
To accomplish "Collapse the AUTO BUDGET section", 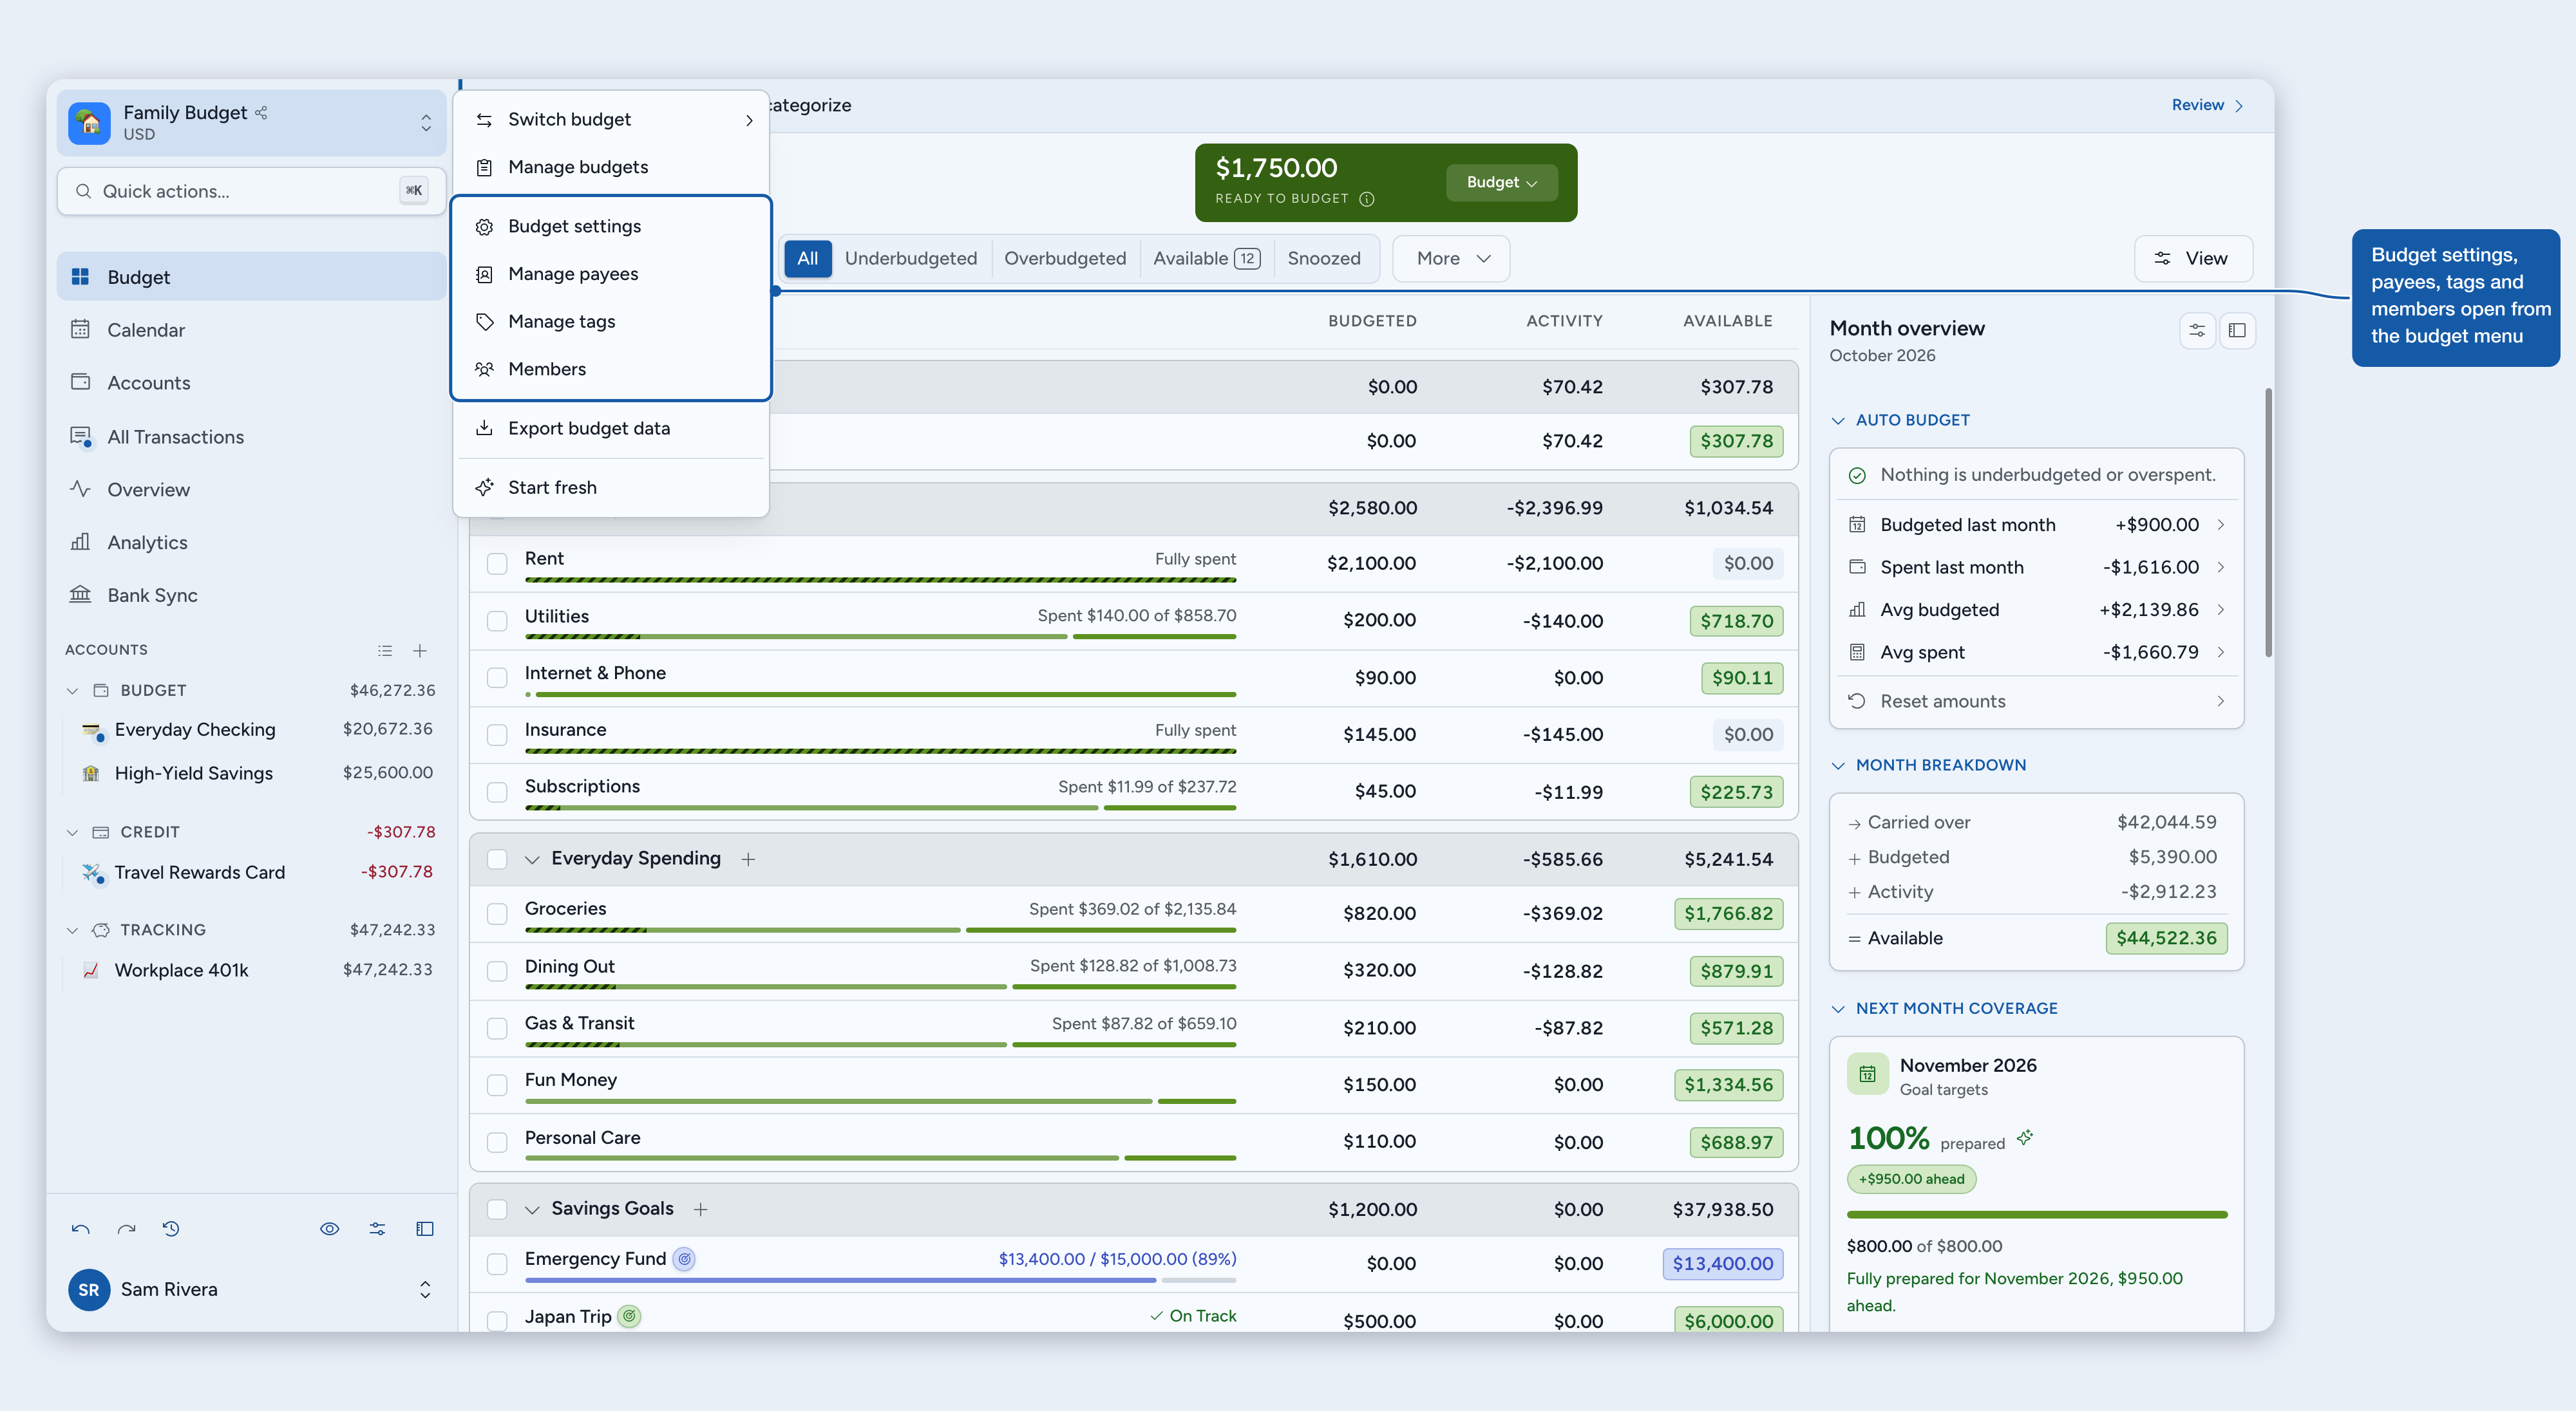I will click(1837, 421).
